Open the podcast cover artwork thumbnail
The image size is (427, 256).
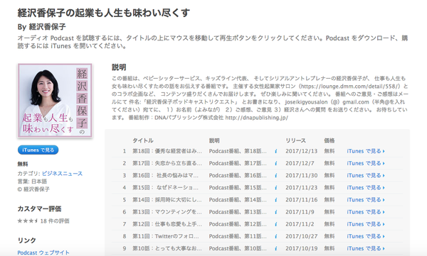pos(55,101)
